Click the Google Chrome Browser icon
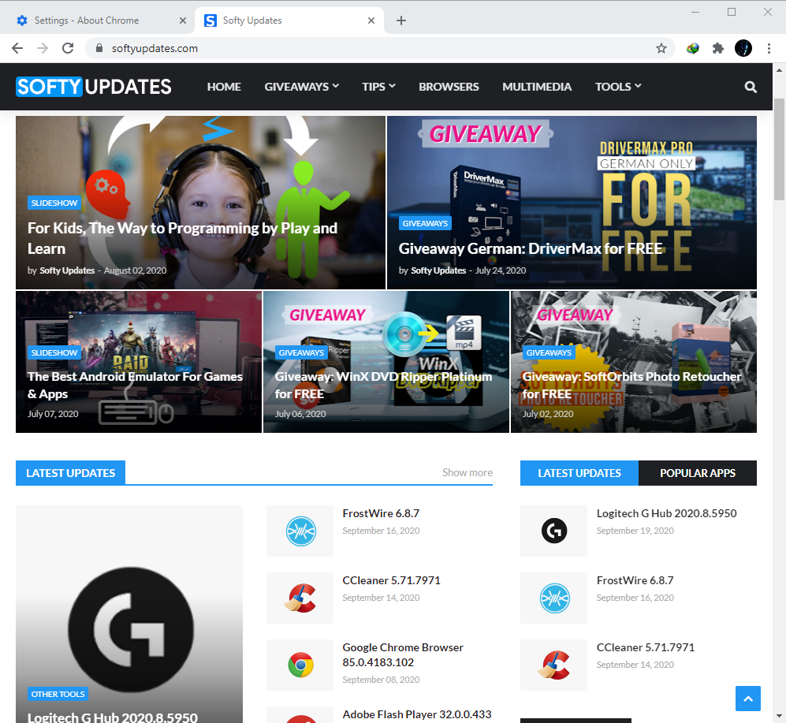Image resolution: width=786 pixels, height=723 pixels. coord(300,665)
